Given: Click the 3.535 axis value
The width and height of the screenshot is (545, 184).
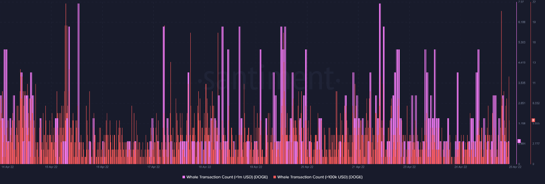Looking at the screenshot, I should point(522,83).
